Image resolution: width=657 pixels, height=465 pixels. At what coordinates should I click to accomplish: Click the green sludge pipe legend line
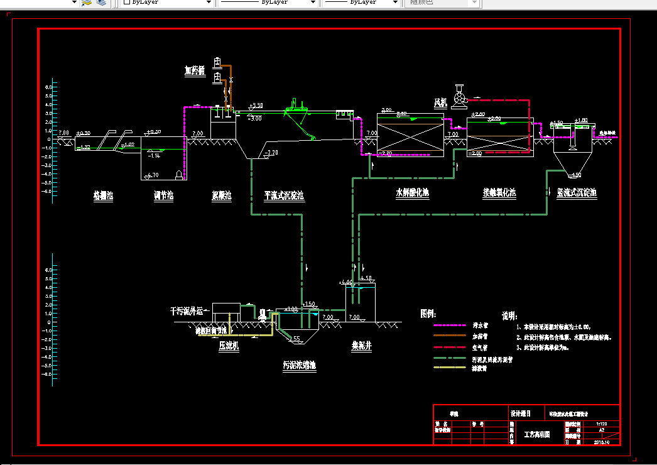coord(450,359)
